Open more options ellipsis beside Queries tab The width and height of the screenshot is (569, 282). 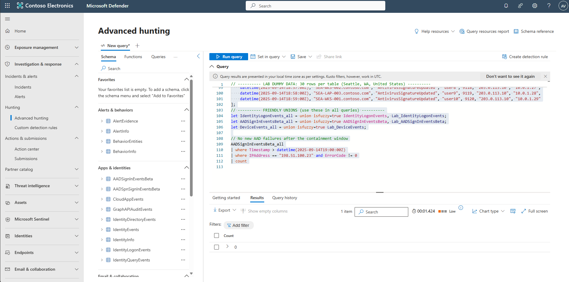(176, 57)
